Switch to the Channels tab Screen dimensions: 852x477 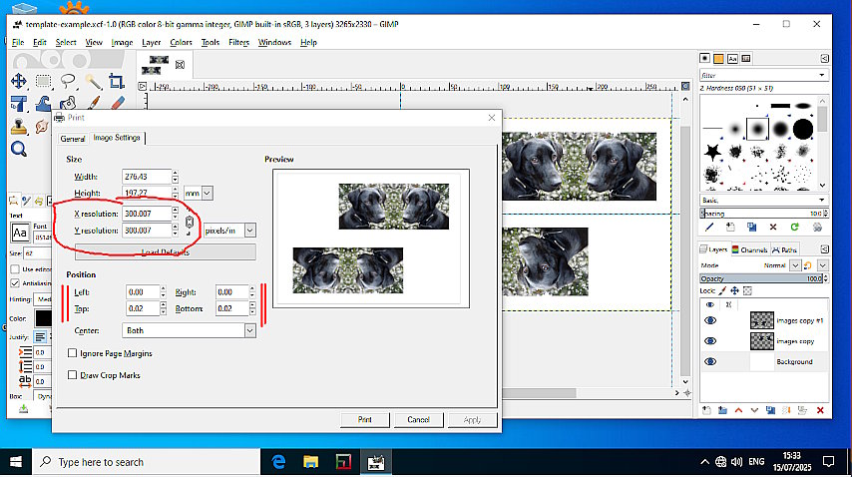point(749,249)
